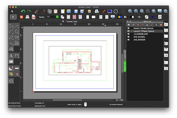Toggle visibility of AVE_GLOBAL block

click(129, 37)
